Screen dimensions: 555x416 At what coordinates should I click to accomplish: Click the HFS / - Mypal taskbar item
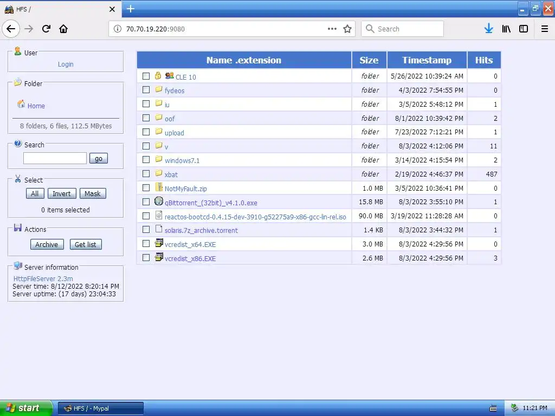pyautogui.click(x=101, y=408)
